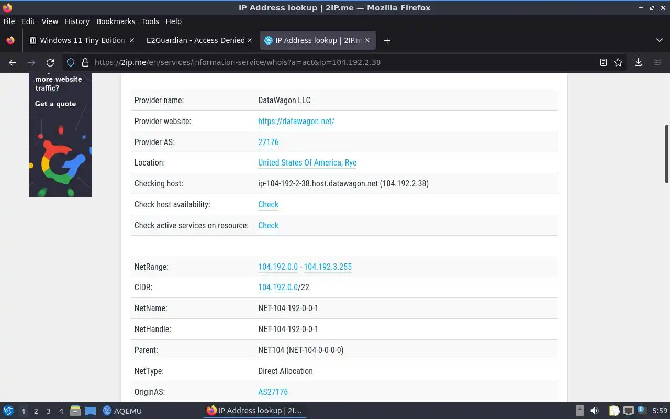Open the volume speaker tray icon
This screenshot has height=419, width=670.
tap(595, 411)
